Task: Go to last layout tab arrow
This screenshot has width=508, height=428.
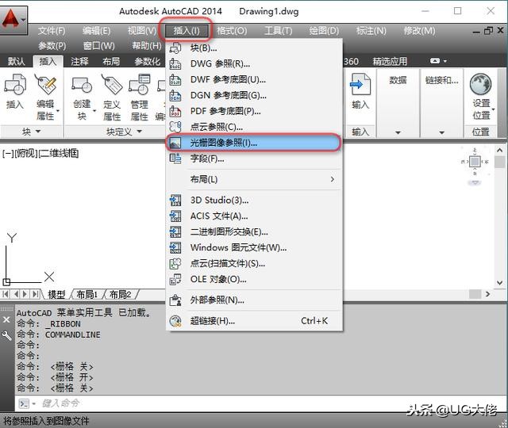Action: coord(36,294)
